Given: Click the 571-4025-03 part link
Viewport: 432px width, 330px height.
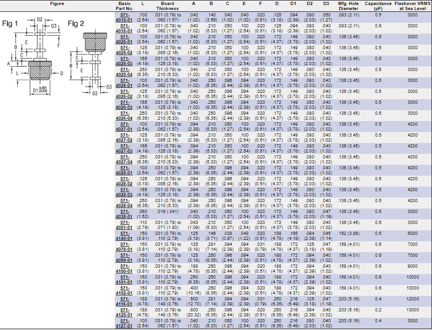Looking at the screenshot, I should click(x=123, y=61).
